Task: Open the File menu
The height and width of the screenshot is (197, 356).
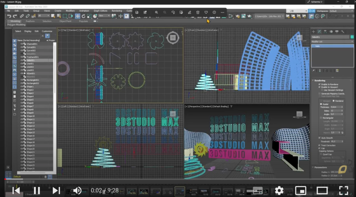Action: click(x=8, y=11)
